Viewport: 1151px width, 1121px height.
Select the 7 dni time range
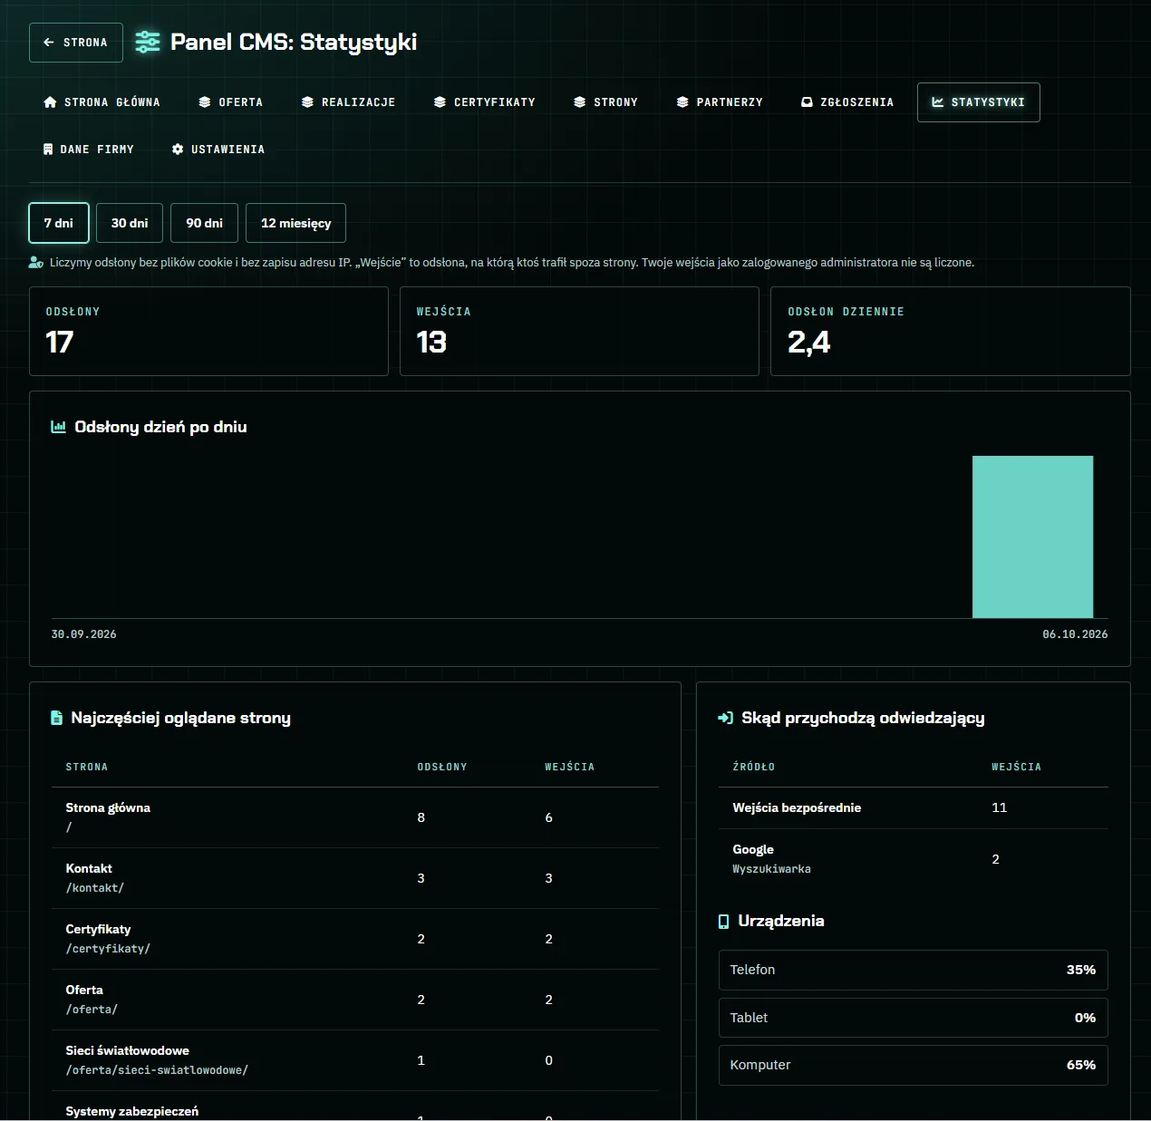[x=59, y=223]
